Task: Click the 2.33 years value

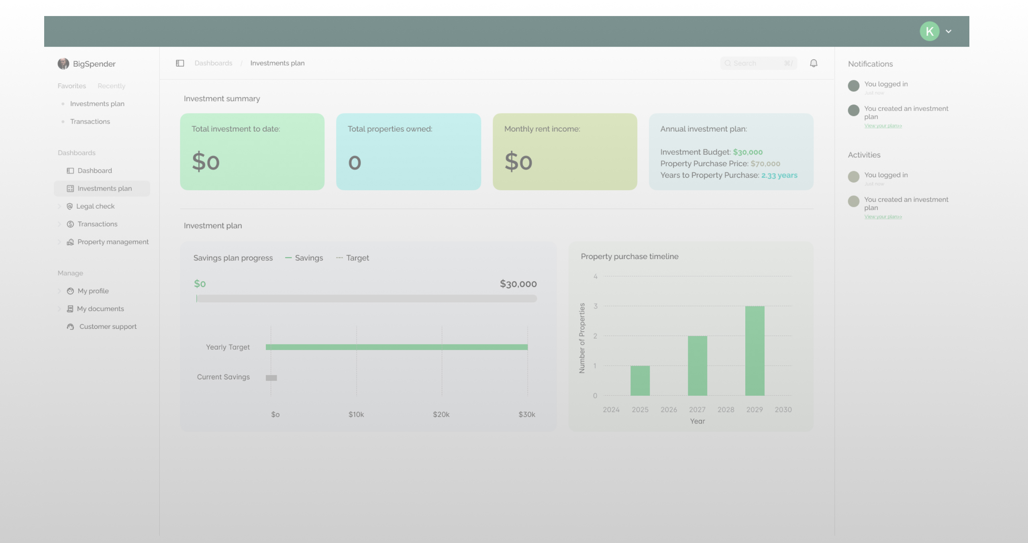Action: [x=779, y=176]
